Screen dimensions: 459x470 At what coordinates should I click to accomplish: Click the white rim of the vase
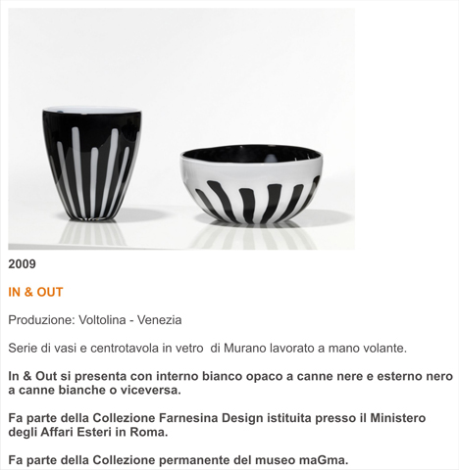tap(91, 109)
